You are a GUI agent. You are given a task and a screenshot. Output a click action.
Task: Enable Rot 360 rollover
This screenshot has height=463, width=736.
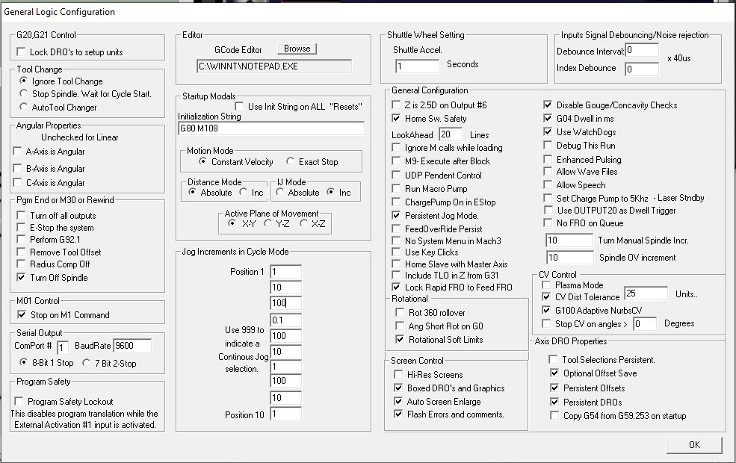click(x=400, y=312)
